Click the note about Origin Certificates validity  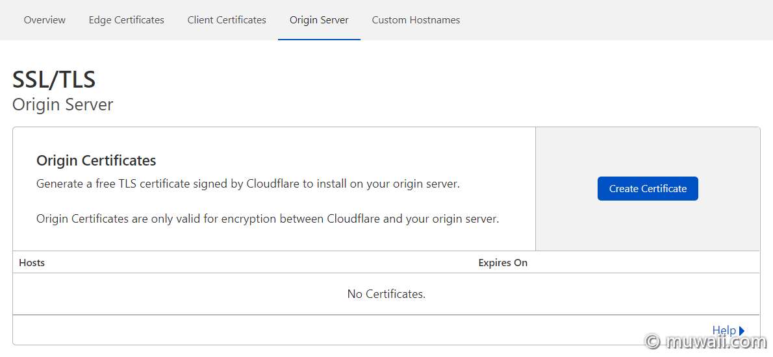pos(268,219)
